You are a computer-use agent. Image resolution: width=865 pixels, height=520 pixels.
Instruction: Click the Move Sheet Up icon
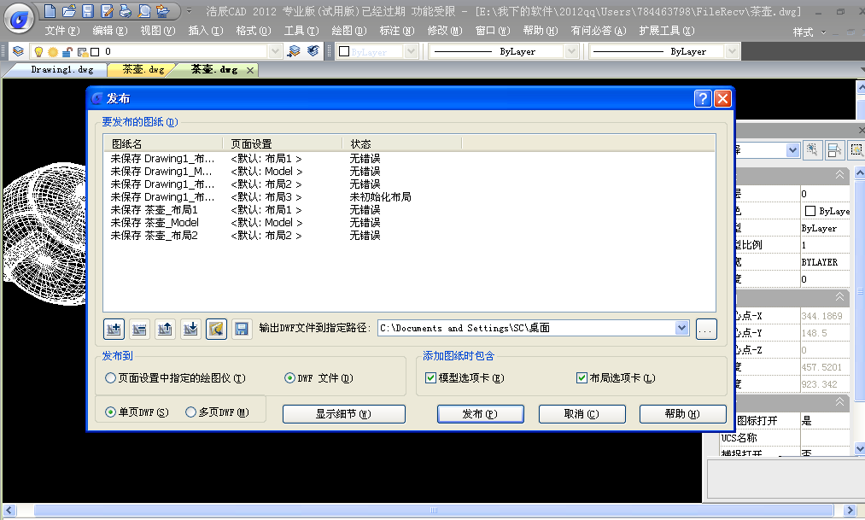[x=165, y=329]
